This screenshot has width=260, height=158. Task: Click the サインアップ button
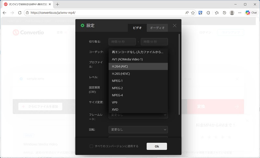click(x=231, y=32)
